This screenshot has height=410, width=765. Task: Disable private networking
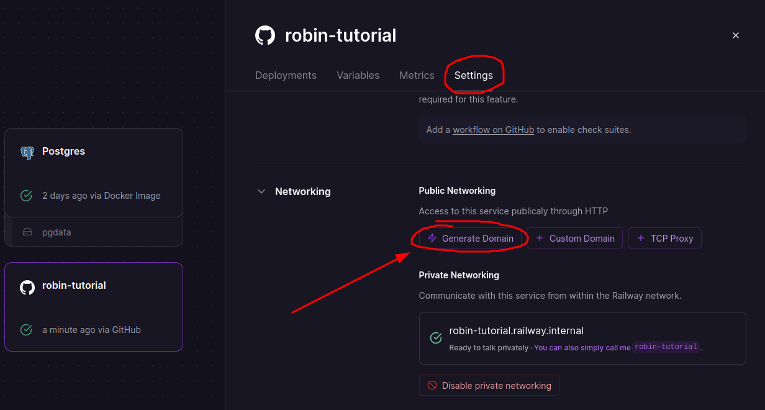click(x=489, y=386)
